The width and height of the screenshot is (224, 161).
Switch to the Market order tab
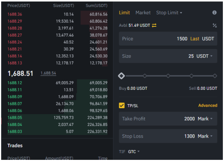(143, 13)
